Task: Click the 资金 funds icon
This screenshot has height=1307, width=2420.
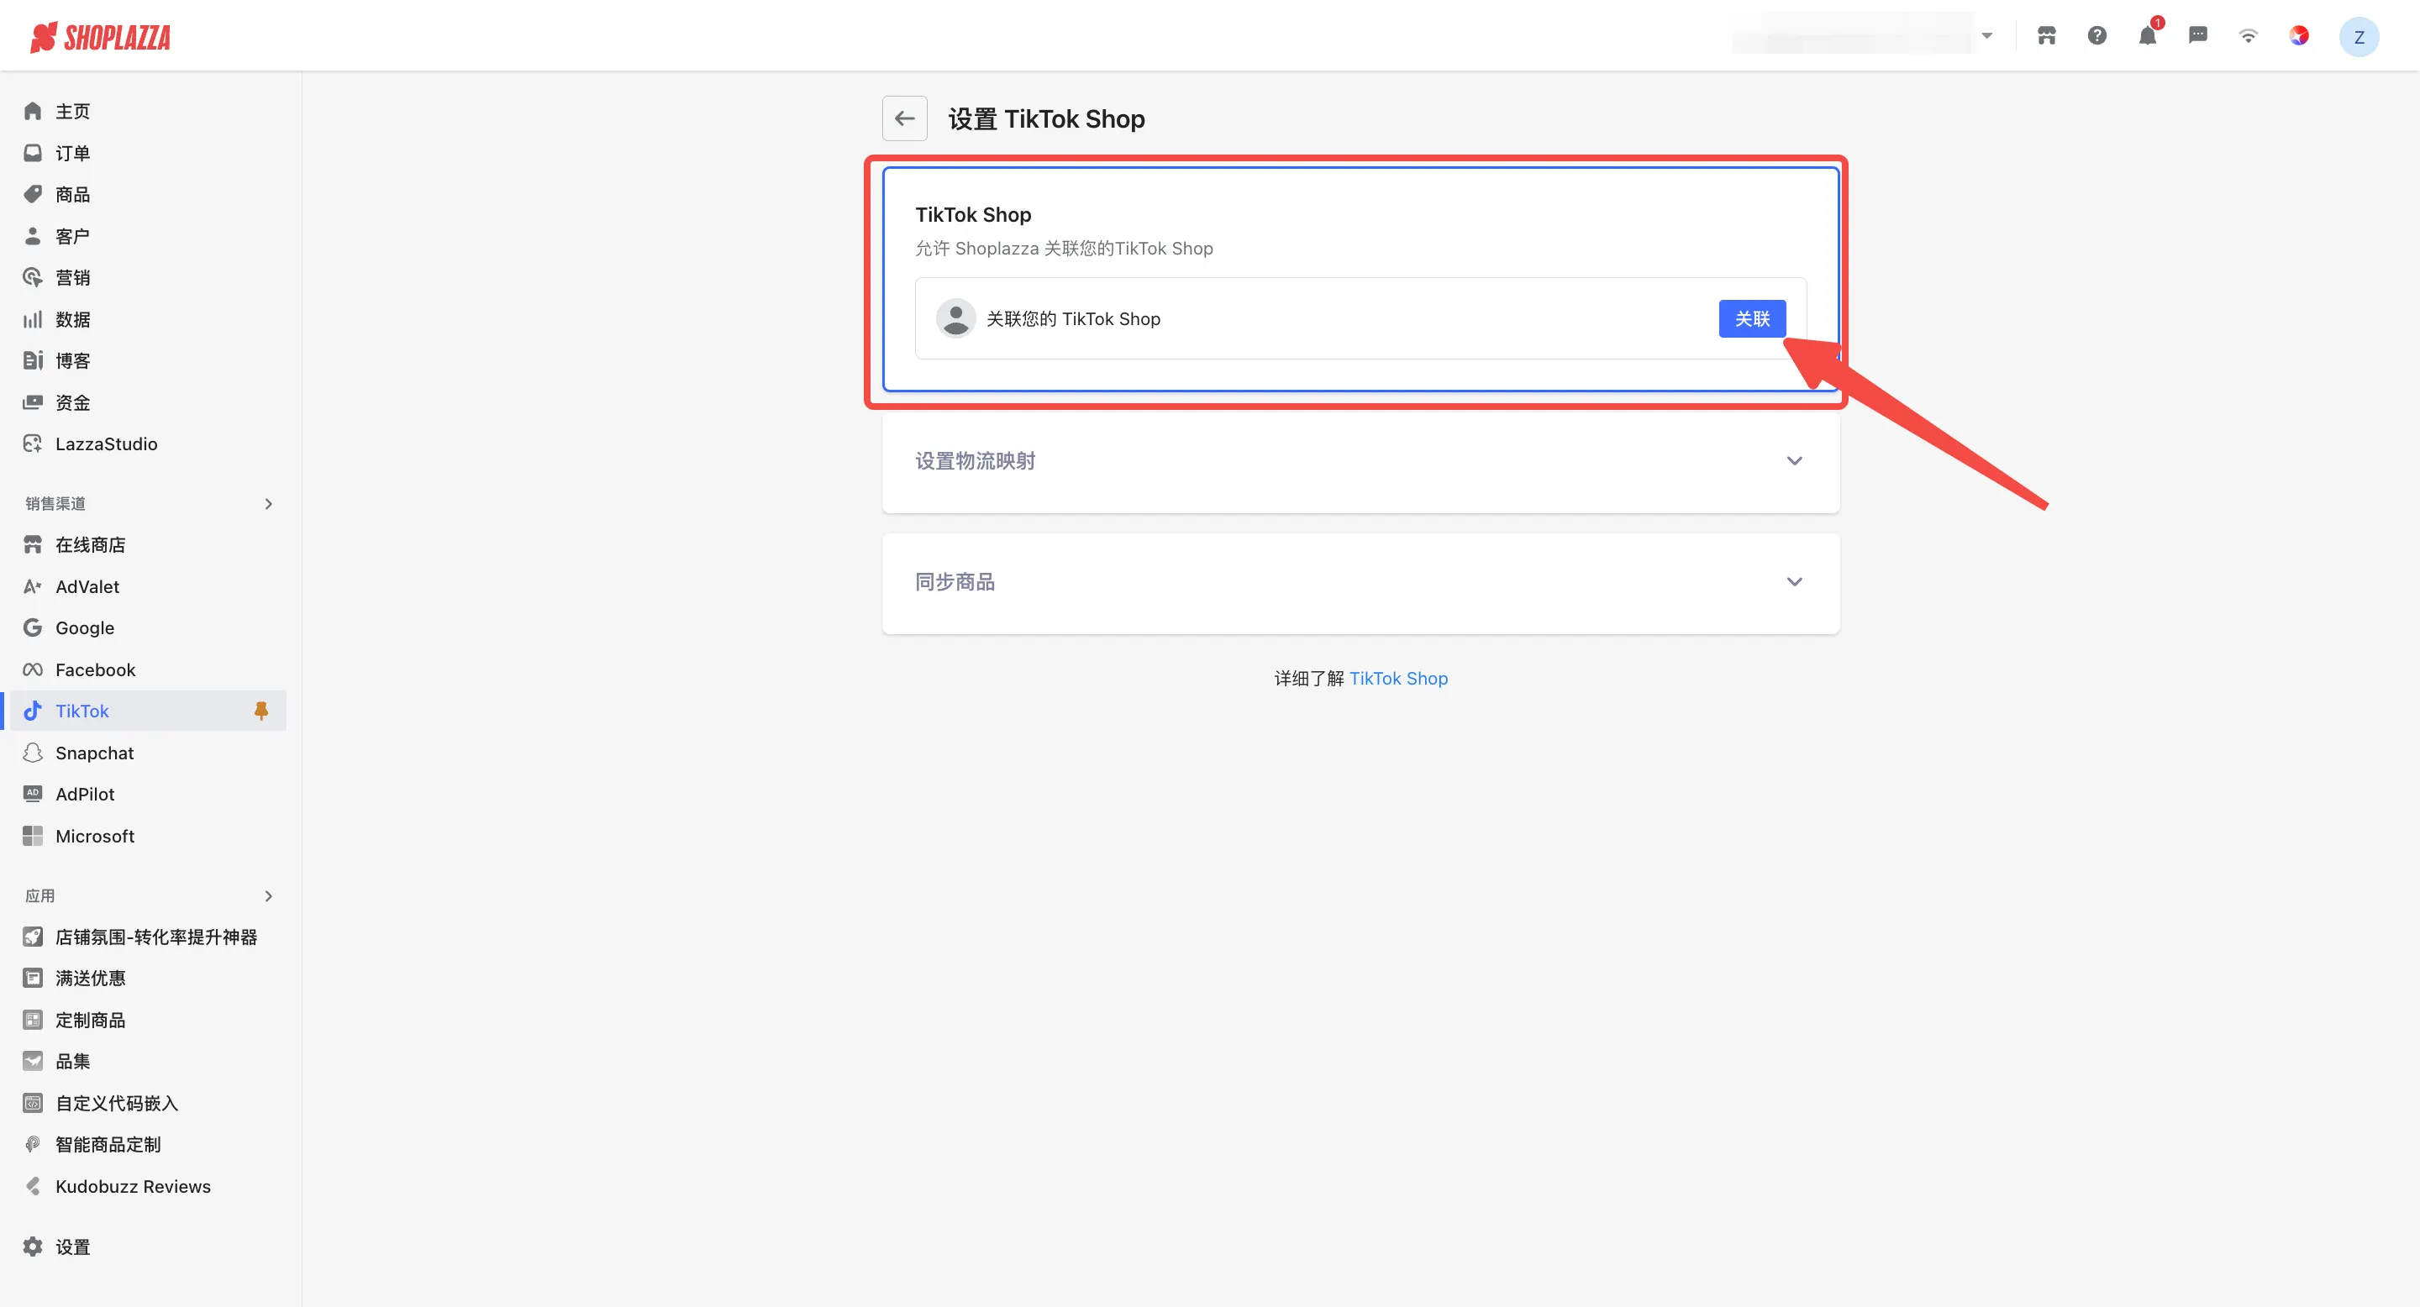Action: 33,402
